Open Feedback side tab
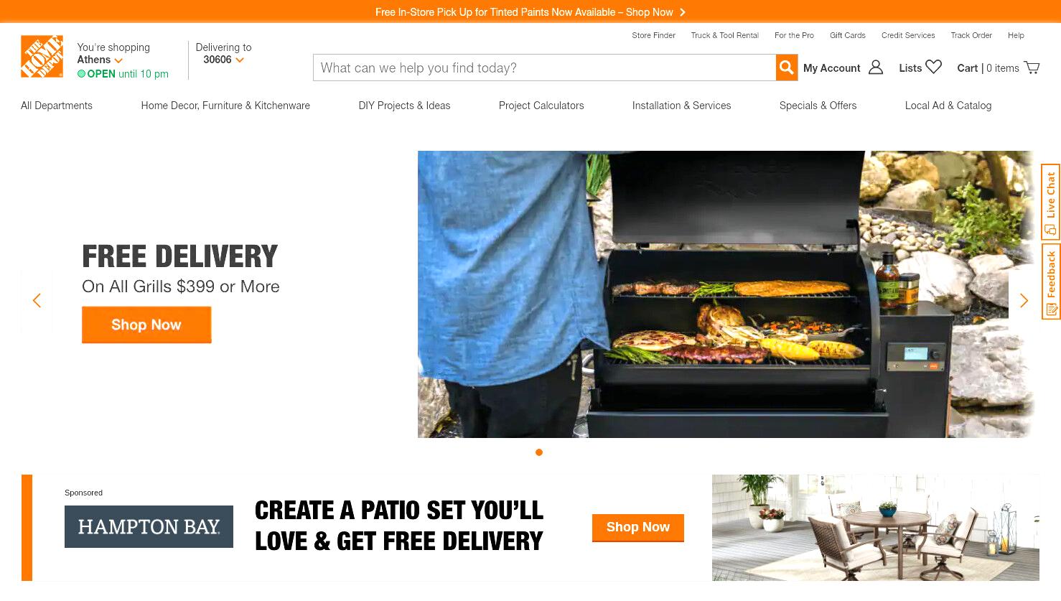Viewport: 1061px width, 601px height. pyautogui.click(x=1050, y=281)
